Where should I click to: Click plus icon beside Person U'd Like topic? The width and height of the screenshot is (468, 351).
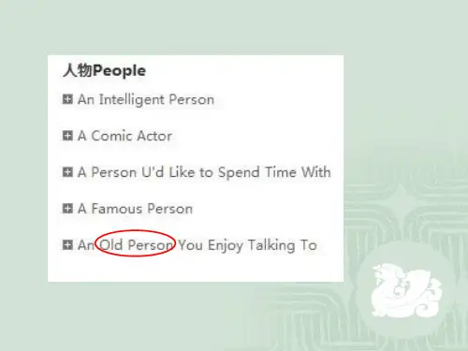point(67,172)
